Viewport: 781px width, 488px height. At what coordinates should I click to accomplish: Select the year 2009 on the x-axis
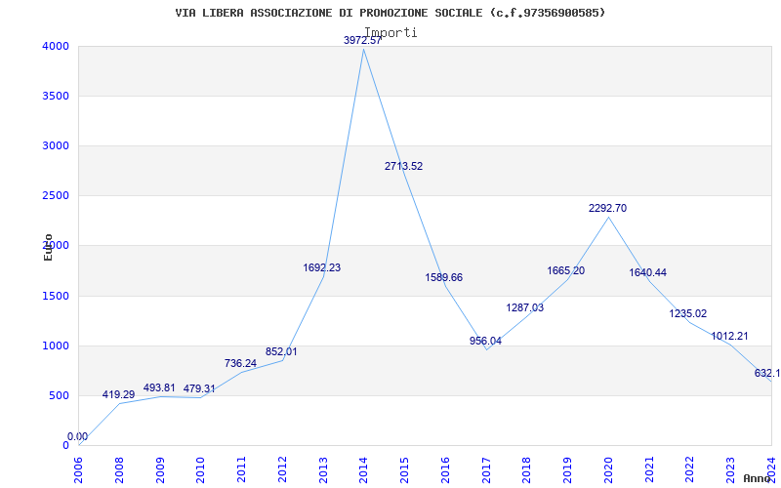pyautogui.click(x=160, y=469)
